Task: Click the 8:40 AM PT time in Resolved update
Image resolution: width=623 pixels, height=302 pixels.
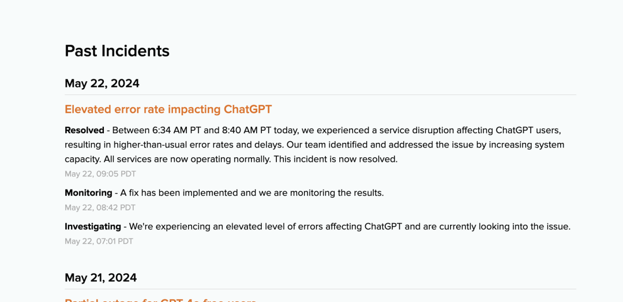Action: pos(246,131)
